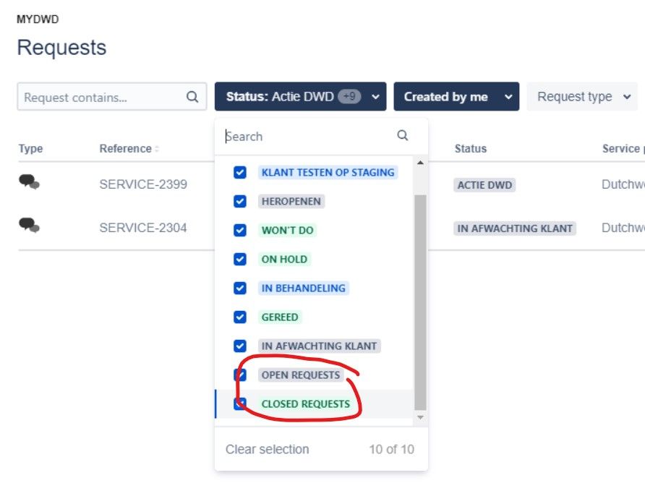This screenshot has height=496, width=645.
Task: Click the KLANT TESTEN OP STAGING label
Action: pyautogui.click(x=328, y=172)
